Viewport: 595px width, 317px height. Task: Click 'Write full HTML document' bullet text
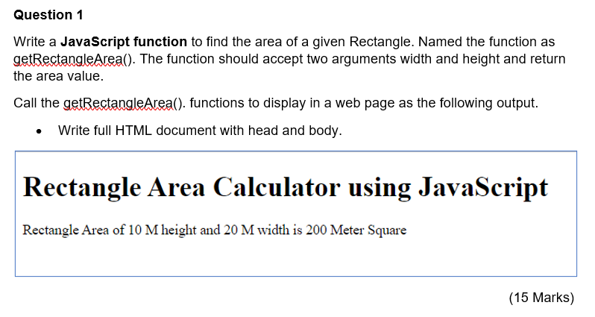tap(200, 131)
